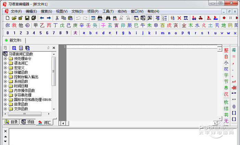Image resolution: width=240 pixels, height=145 pixels.
Task: Open a file using the open folder icon
Action: 14,18
